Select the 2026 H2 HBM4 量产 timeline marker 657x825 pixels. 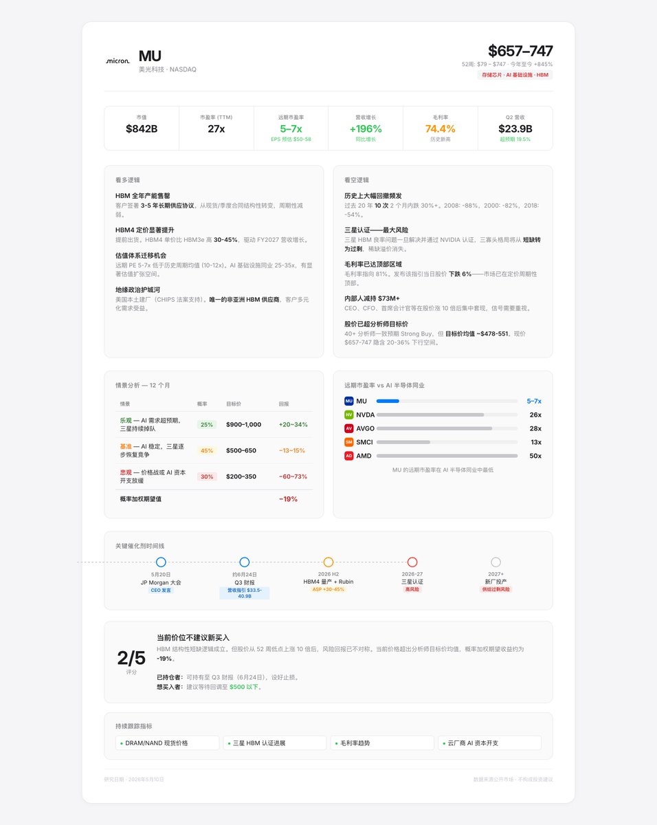[328, 562]
